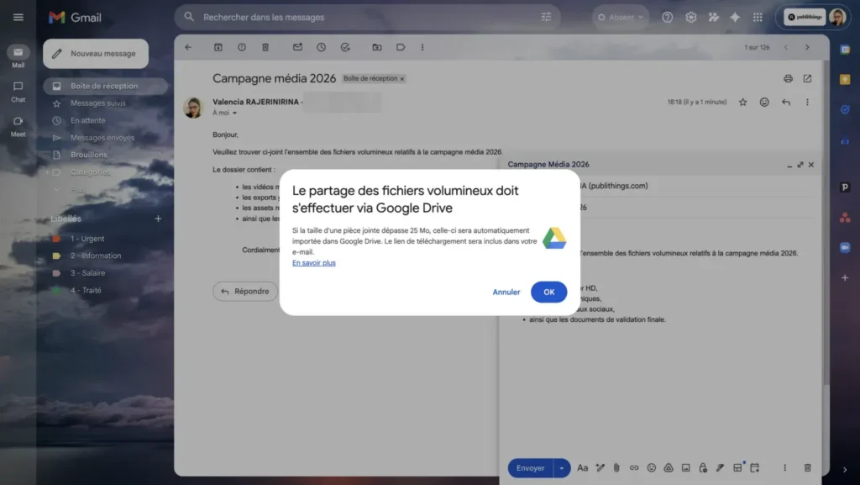Report spam with exclamation icon
The image size is (860, 485).
(241, 47)
